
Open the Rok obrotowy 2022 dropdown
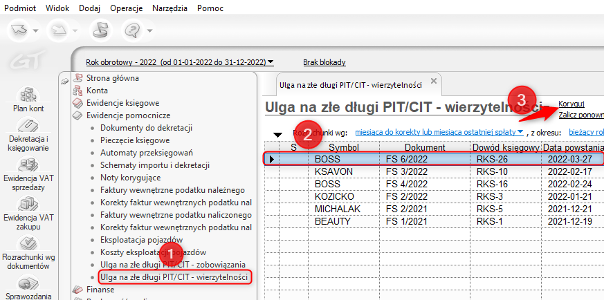(x=180, y=62)
